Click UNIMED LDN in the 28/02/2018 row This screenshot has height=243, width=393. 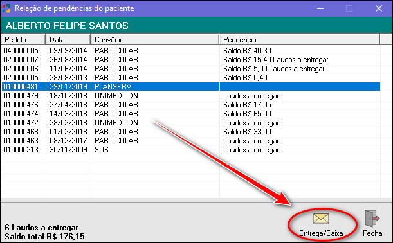tap(116, 123)
